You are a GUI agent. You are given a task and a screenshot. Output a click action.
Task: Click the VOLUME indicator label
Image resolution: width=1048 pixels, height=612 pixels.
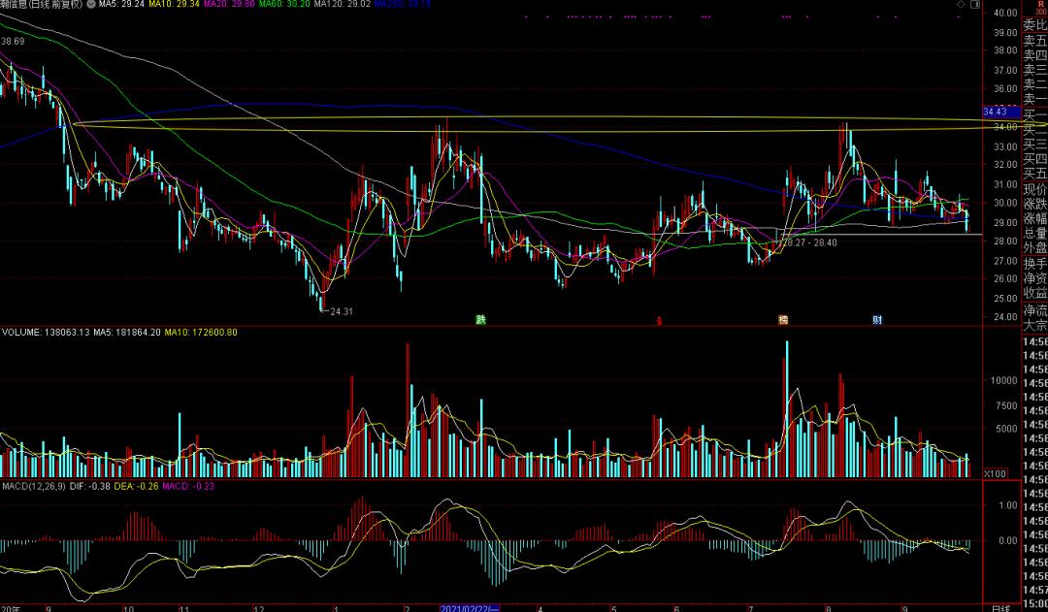coord(19,332)
